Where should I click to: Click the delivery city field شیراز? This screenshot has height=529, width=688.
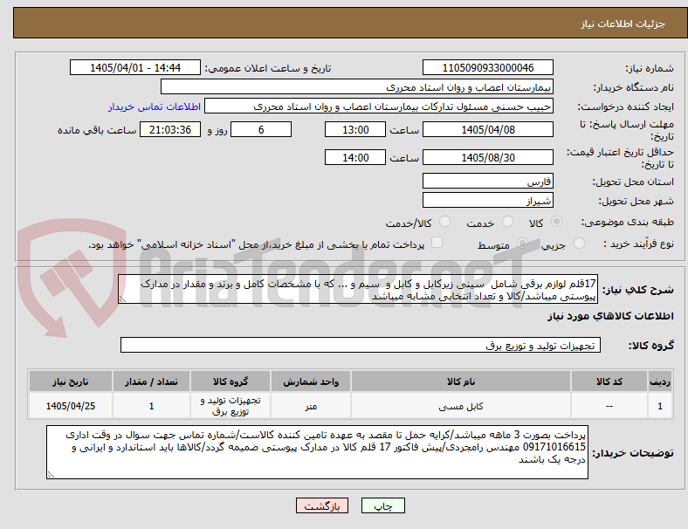coord(488,200)
